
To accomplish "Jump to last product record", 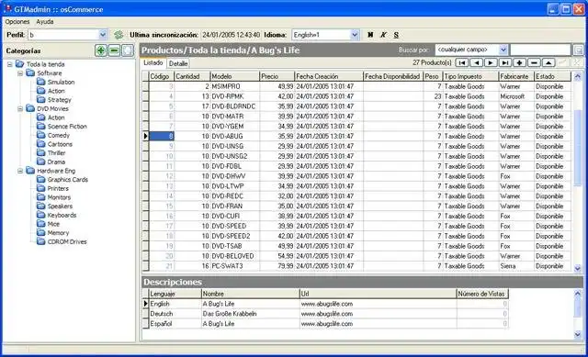I will 505,62.
